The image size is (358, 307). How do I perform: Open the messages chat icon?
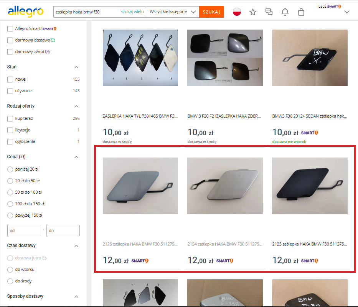(x=269, y=12)
